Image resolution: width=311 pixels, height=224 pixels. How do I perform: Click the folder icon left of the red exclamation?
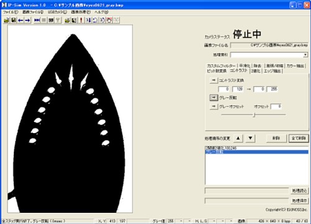point(67,20)
